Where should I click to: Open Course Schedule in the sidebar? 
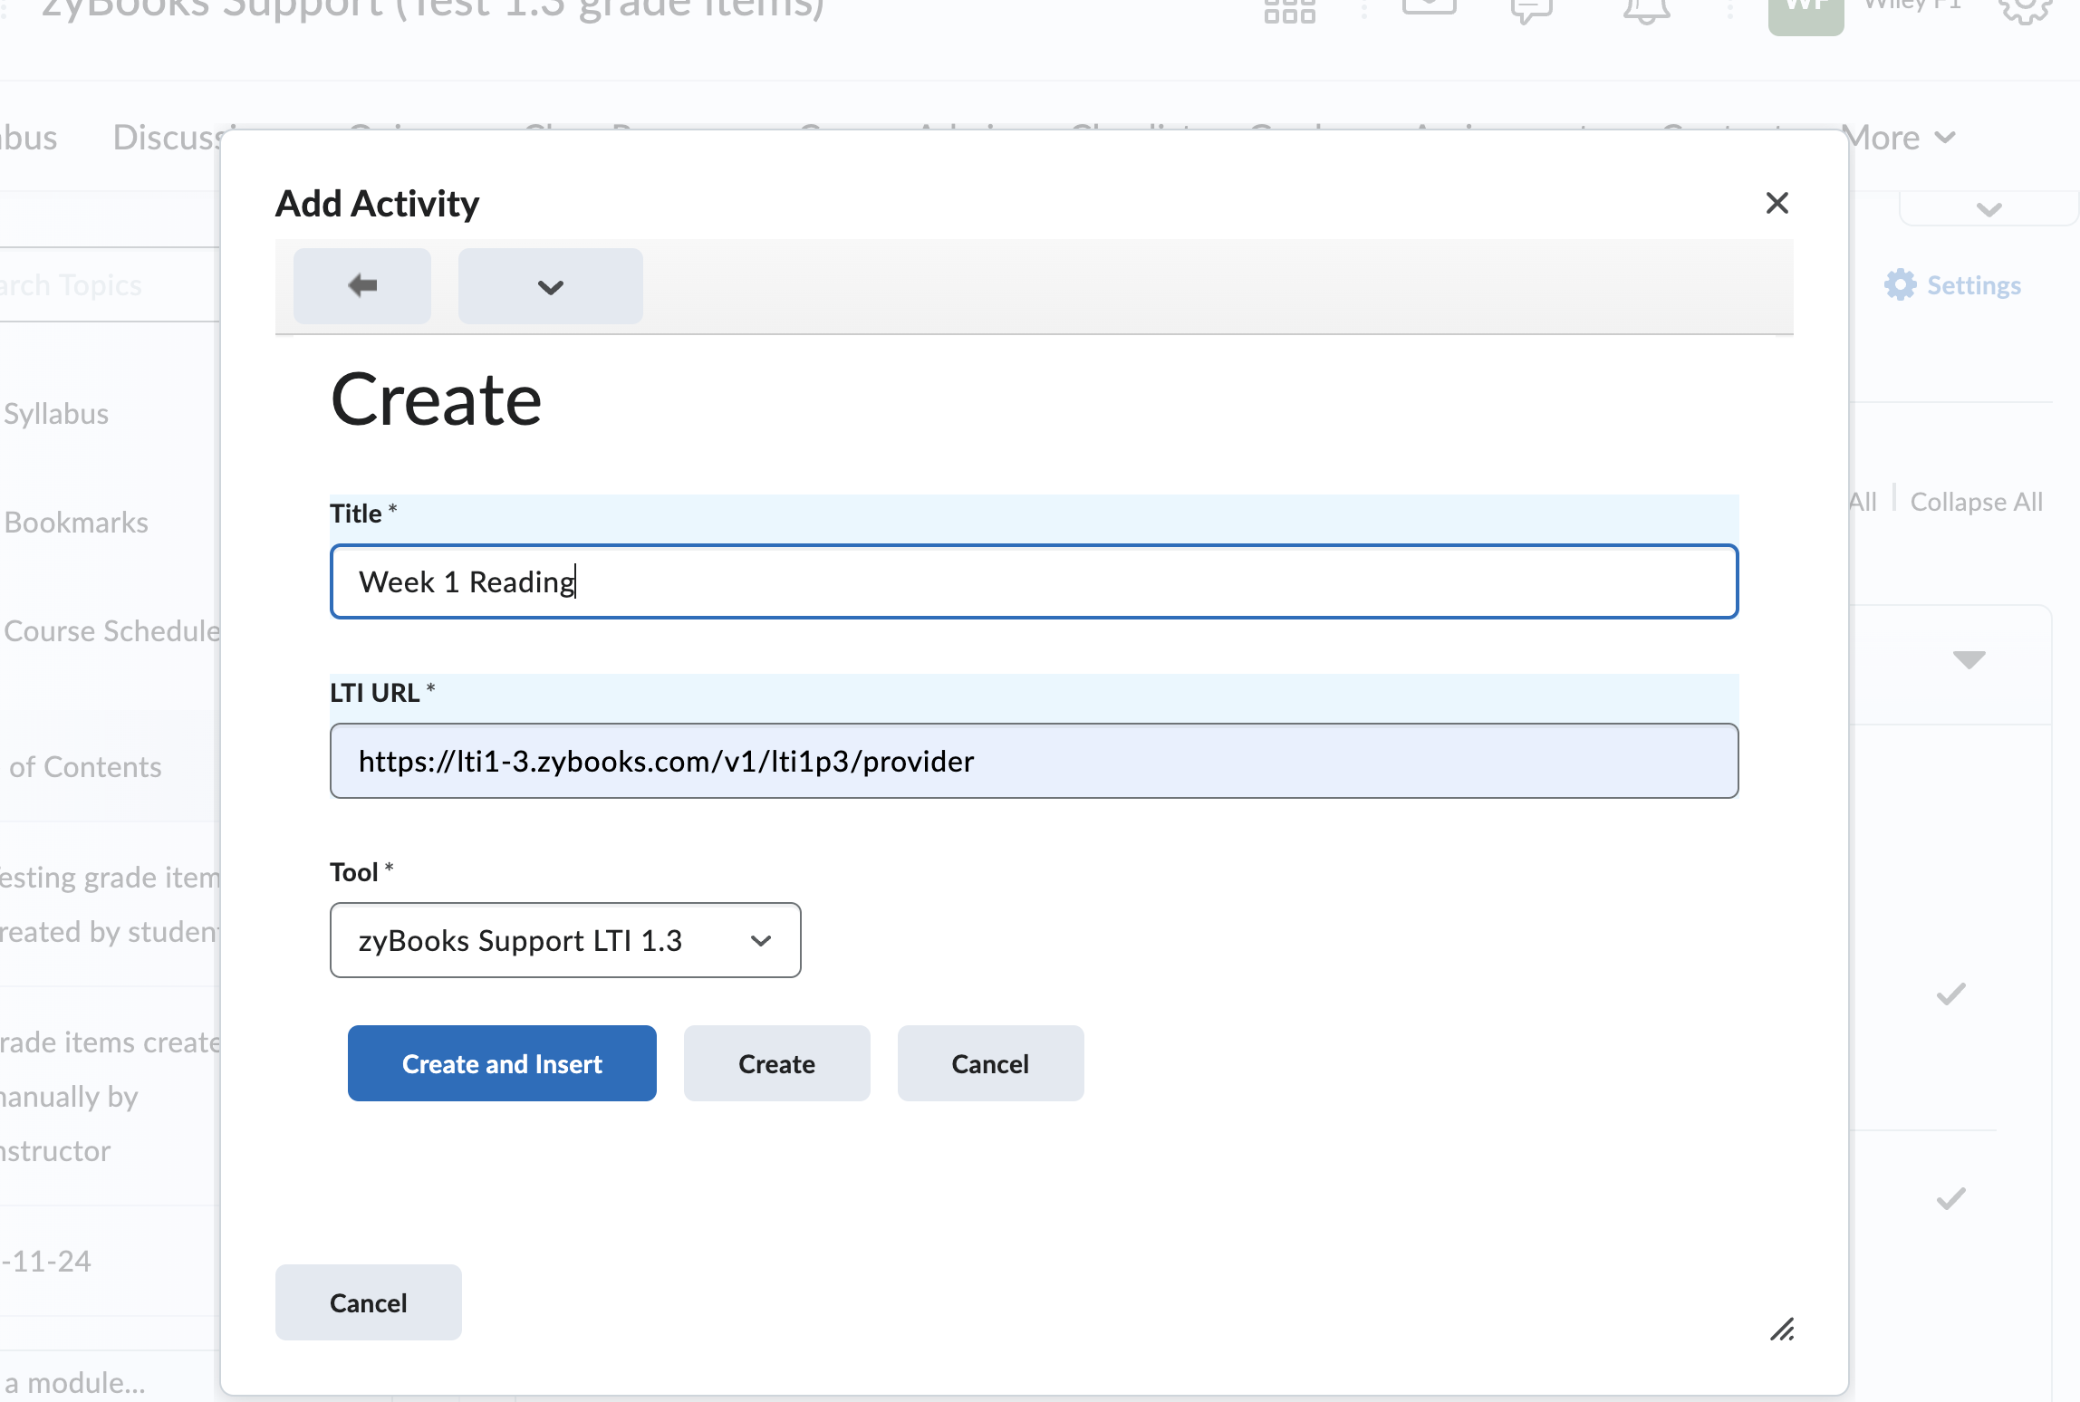tap(111, 631)
